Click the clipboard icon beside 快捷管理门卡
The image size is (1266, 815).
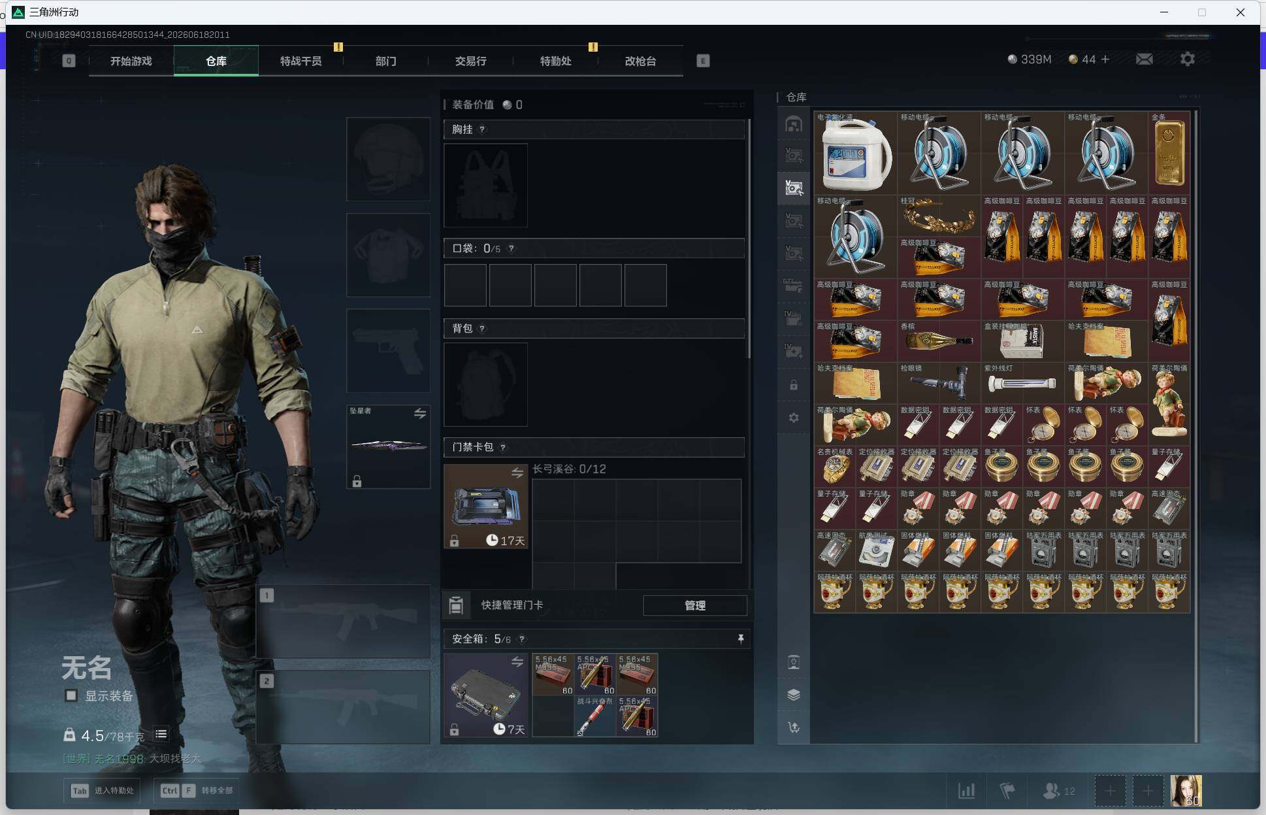(x=457, y=606)
